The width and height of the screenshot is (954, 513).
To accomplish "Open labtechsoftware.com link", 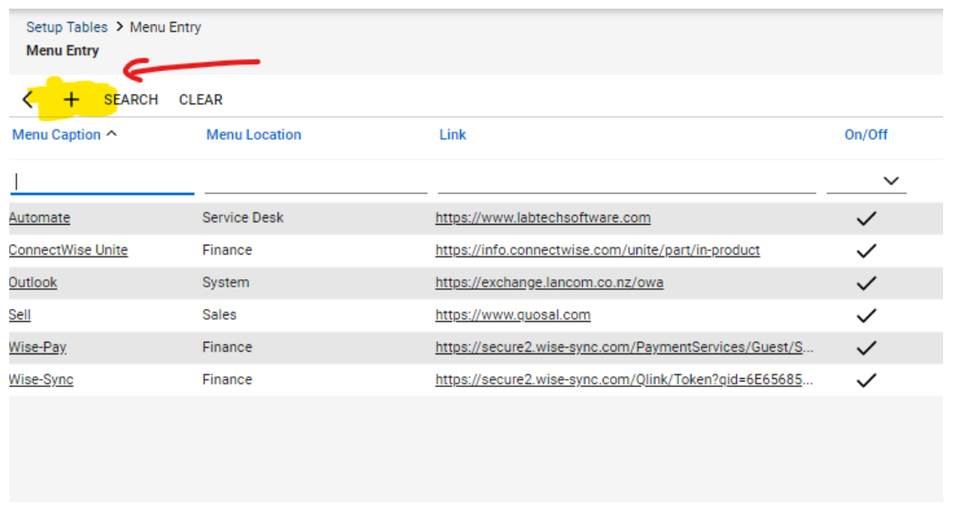I will point(543,218).
